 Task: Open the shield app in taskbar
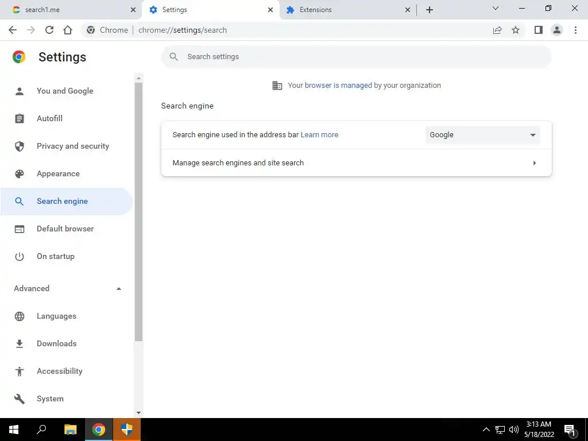(x=127, y=430)
